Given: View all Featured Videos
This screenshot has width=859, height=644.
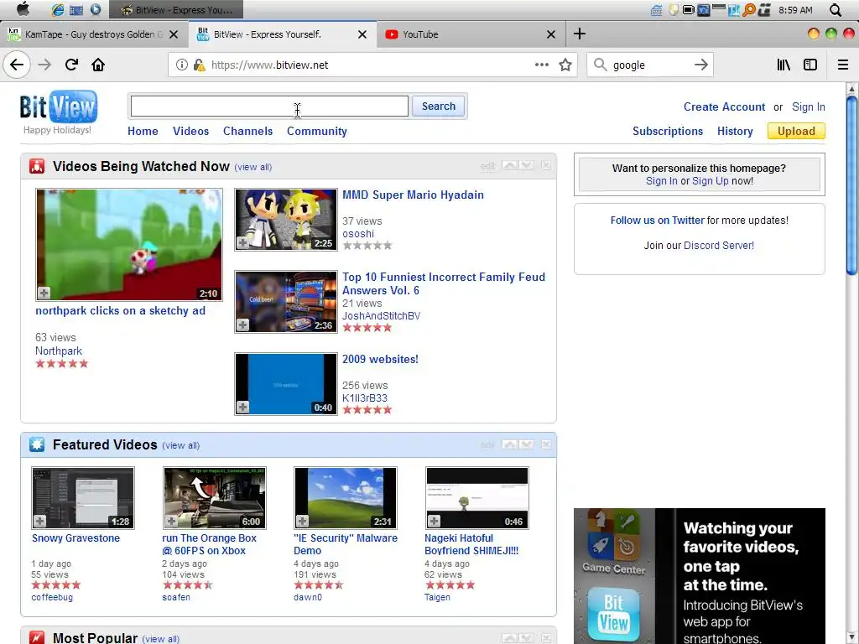Looking at the screenshot, I should point(181,446).
